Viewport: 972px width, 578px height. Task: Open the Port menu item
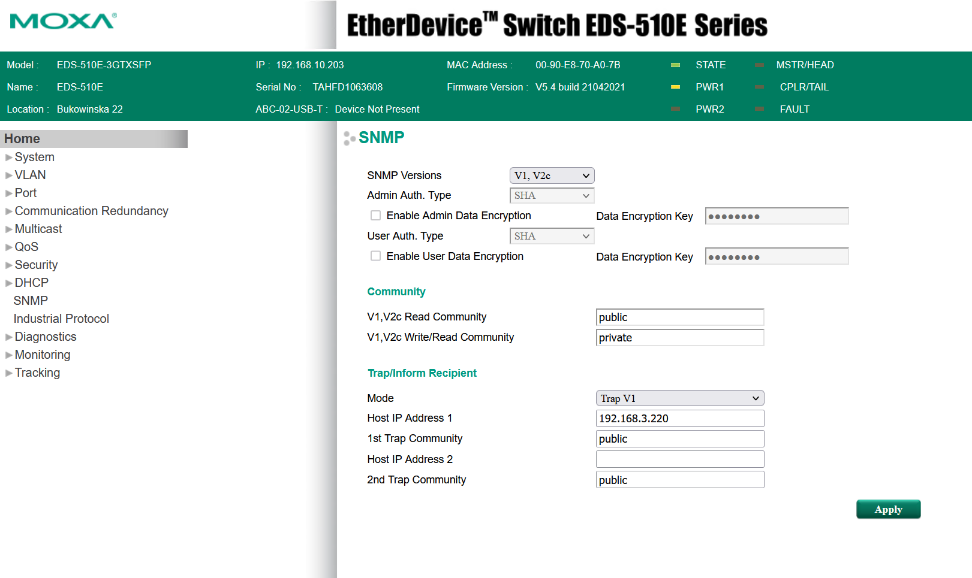(x=26, y=193)
